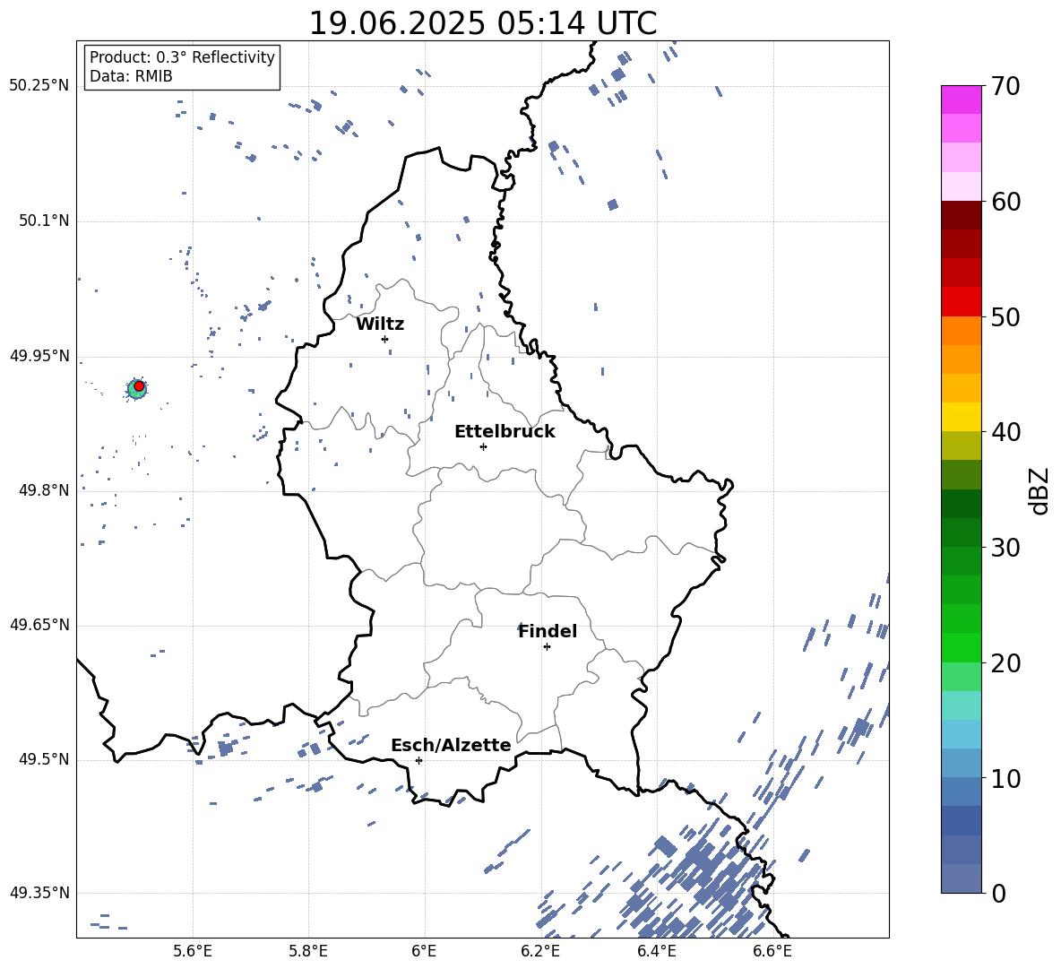Click the Data: RMIB text
The width and height of the screenshot is (1061, 969).
point(131,76)
